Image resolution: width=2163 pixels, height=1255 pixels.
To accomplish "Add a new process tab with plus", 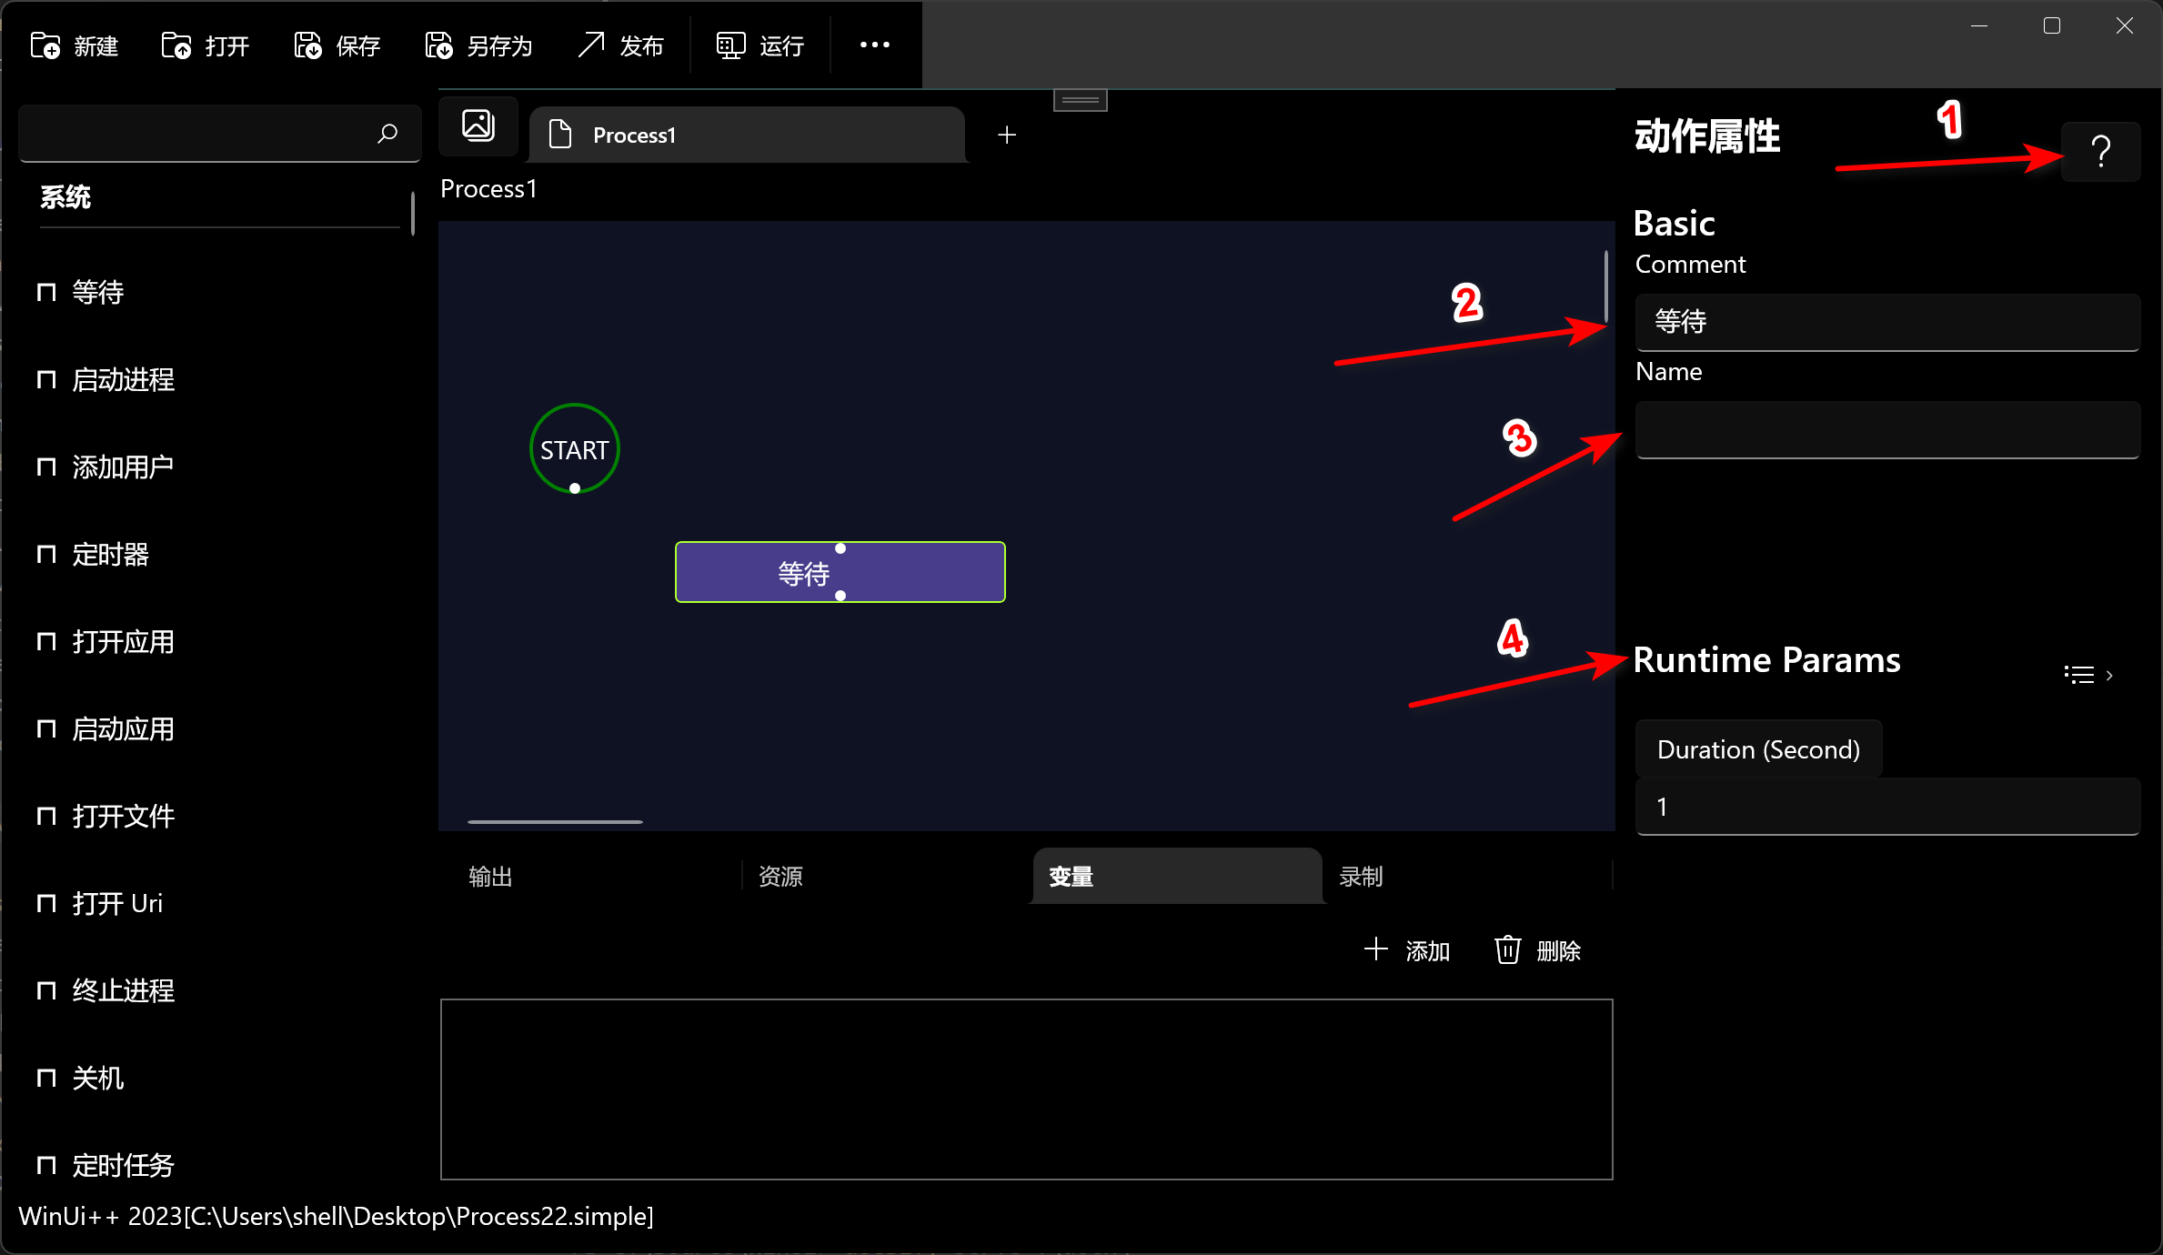I will [x=1007, y=136].
